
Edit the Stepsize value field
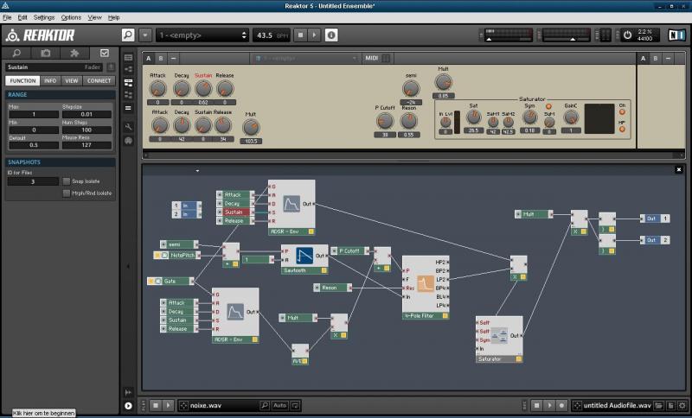86,114
